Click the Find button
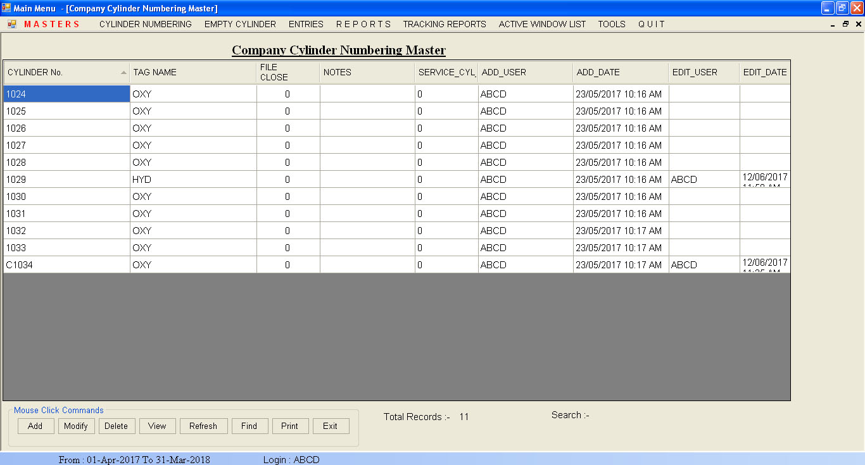 click(x=249, y=426)
